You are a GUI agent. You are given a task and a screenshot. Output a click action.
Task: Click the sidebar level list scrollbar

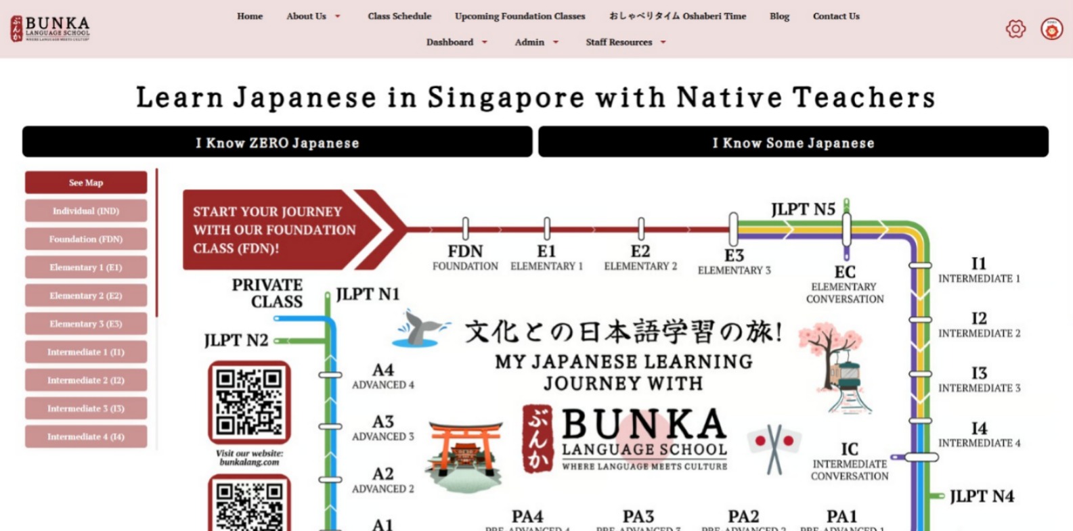156,244
